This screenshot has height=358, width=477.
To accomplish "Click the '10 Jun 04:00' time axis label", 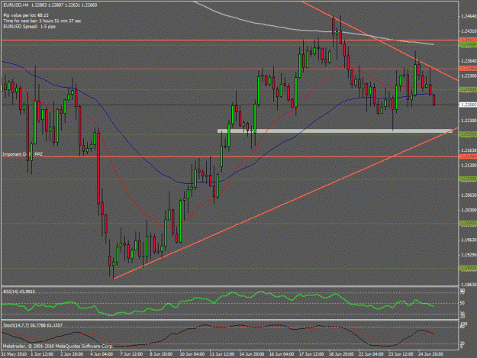I will coord(192,354).
